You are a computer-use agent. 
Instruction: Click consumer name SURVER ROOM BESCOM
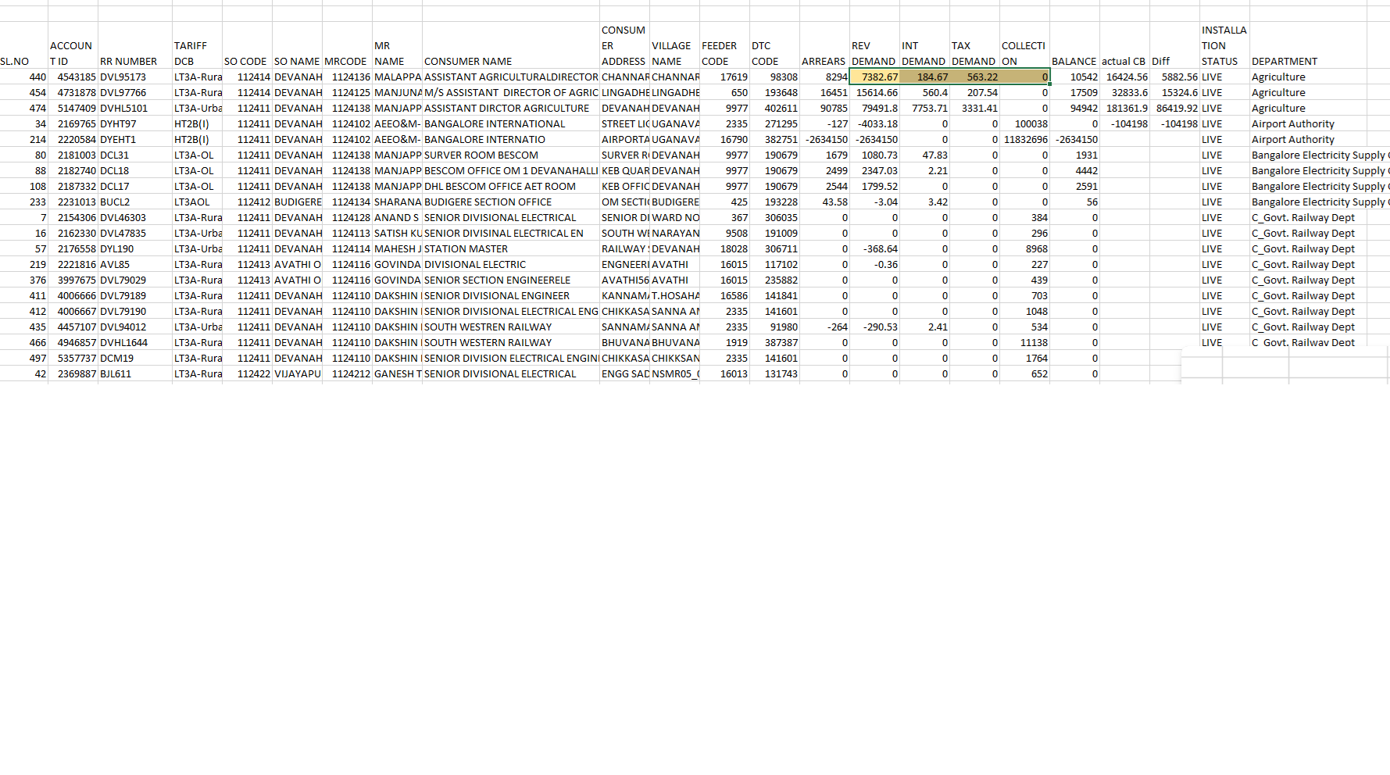click(511, 155)
